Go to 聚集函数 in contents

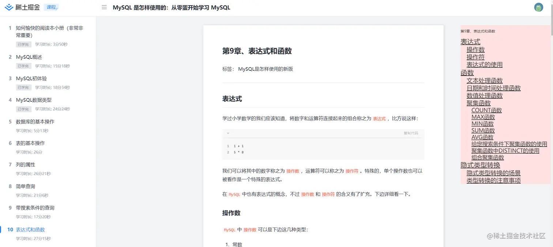tap(479, 103)
